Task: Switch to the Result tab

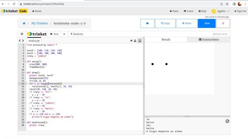Action: (x=166, y=39)
